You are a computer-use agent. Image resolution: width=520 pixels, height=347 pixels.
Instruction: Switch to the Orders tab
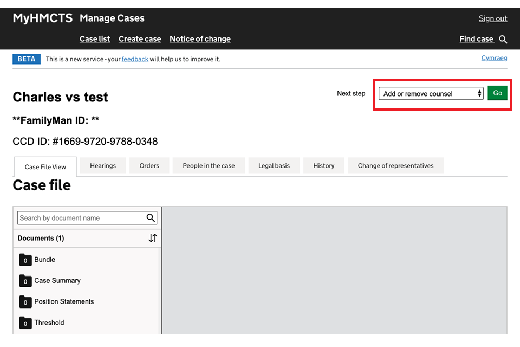(149, 166)
